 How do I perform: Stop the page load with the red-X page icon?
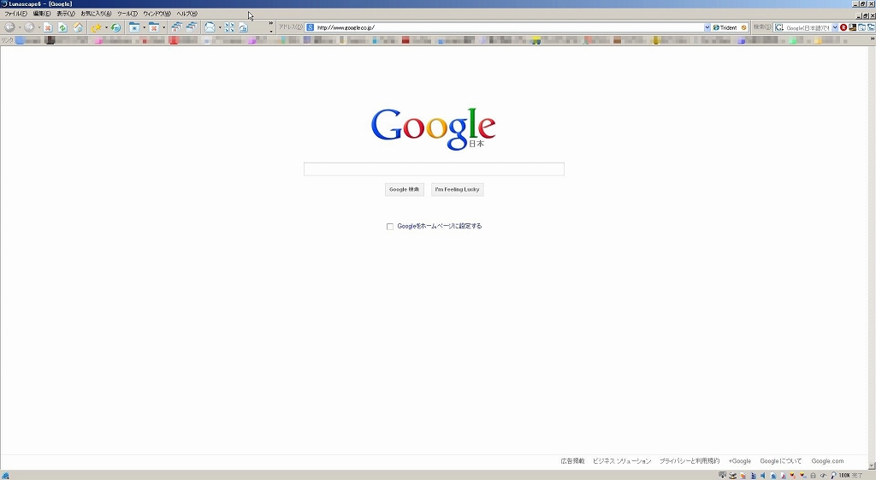(x=48, y=27)
